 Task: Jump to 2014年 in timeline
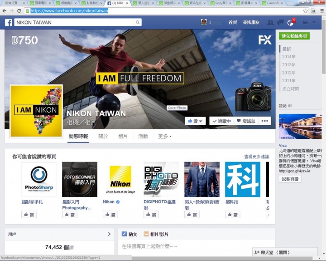pos(289,57)
